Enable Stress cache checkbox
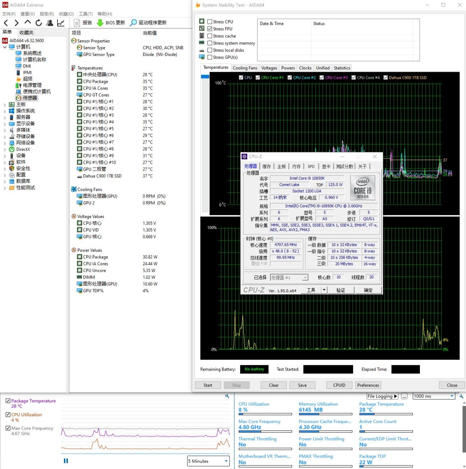The width and height of the screenshot is (466, 469). [x=210, y=36]
